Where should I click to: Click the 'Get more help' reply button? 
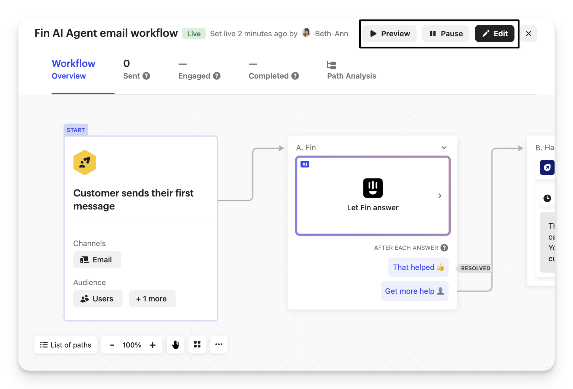tap(414, 291)
